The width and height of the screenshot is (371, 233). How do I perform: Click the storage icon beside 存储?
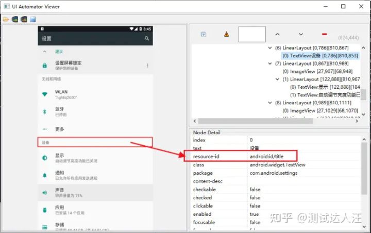(x=44, y=227)
